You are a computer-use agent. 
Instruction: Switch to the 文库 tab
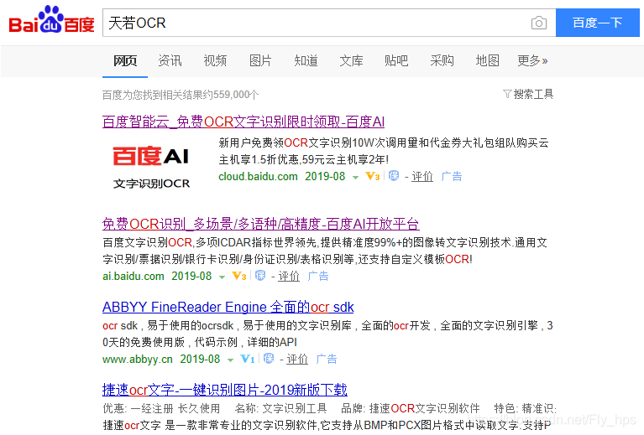(351, 60)
